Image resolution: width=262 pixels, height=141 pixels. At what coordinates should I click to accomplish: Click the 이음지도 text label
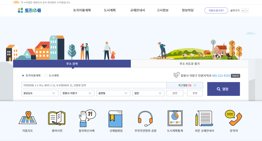28,131
